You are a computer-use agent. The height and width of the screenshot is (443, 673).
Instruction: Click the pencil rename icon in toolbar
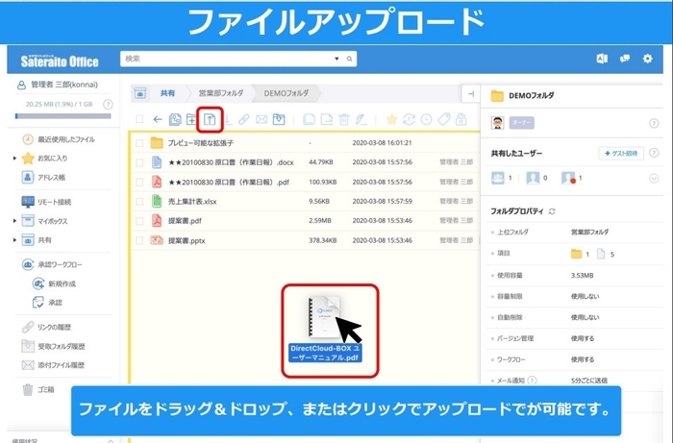coord(361,119)
